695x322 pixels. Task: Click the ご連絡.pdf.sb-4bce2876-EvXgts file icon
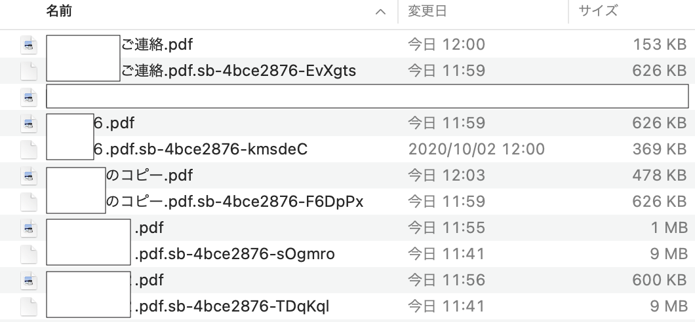tap(30, 71)
